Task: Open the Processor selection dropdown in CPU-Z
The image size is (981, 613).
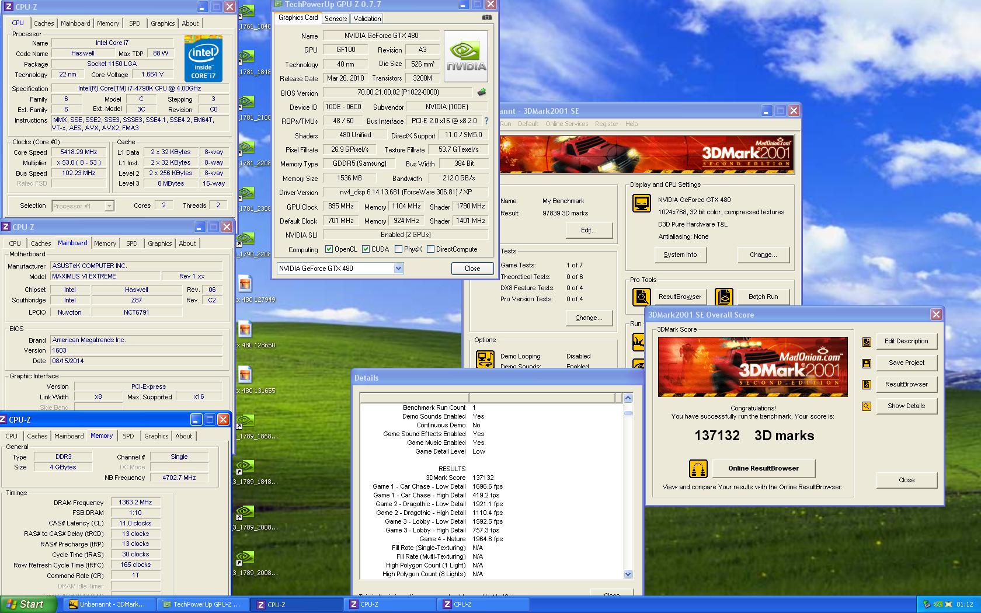Action: [109, 206]
